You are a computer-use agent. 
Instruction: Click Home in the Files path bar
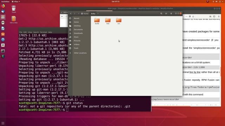point(85,14)
